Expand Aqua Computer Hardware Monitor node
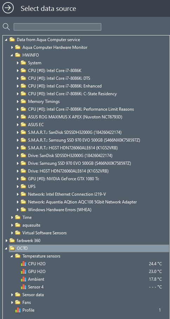Viewport: 170px width, 319px height. coord(12,47)
